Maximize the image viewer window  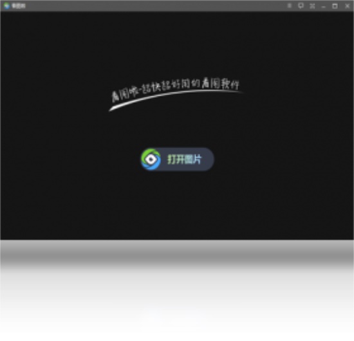point(335,6)
